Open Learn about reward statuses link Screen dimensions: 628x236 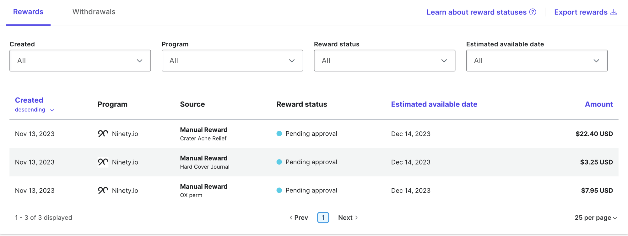(x=476, y=12)
